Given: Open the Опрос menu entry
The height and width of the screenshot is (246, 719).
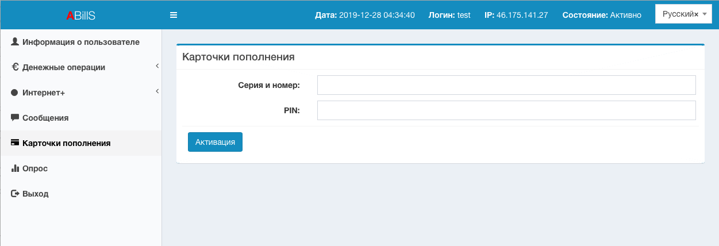Looking at the screenshot, I should pyautogui.click(x=35, y=168).
